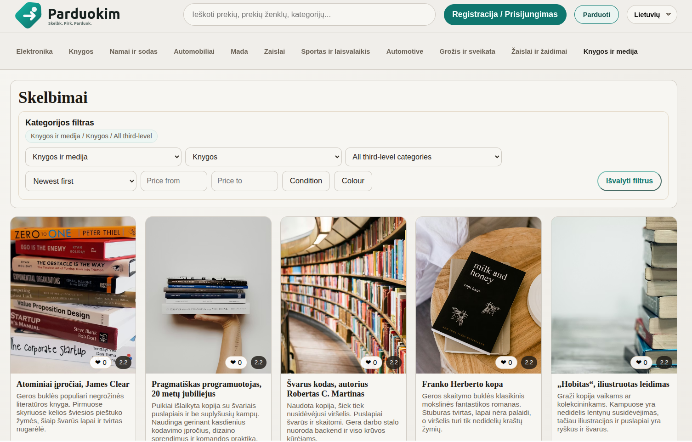
Task: Click the Hobitas description text
Action: click(609, 413)
